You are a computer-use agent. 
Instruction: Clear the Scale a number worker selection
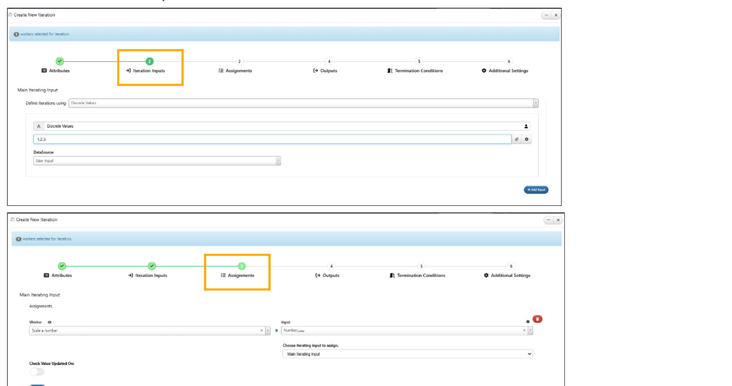click(x=262, y=331)
